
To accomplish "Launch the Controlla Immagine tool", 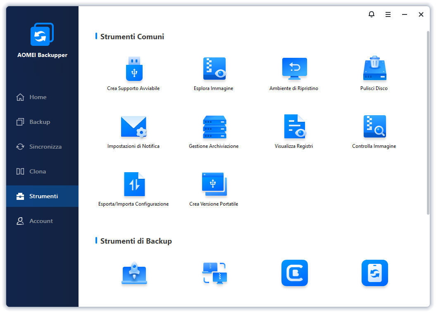I will (x=374, y=127).
